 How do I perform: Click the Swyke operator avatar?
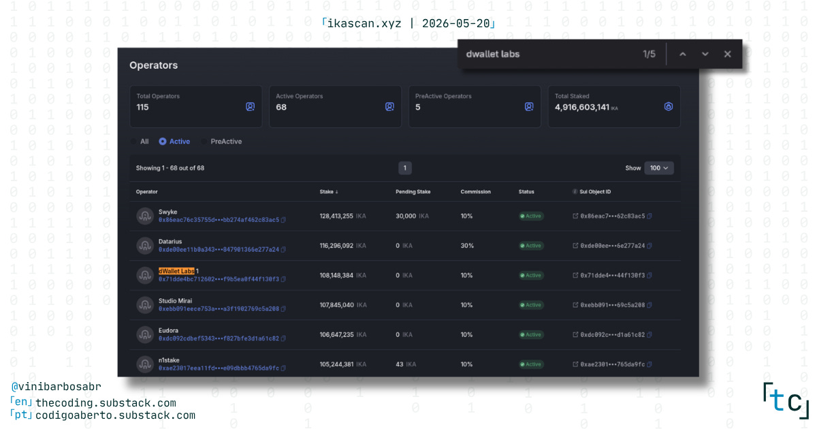tap(144, 216)
